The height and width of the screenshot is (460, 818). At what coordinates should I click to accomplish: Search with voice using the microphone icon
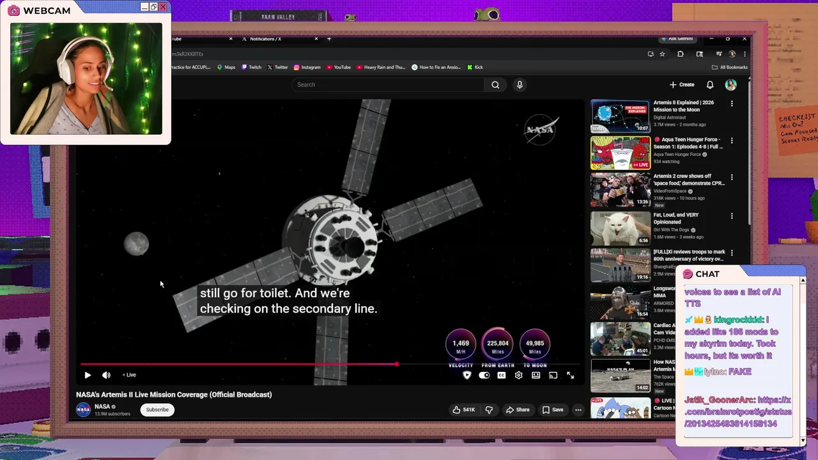(520, 84)
